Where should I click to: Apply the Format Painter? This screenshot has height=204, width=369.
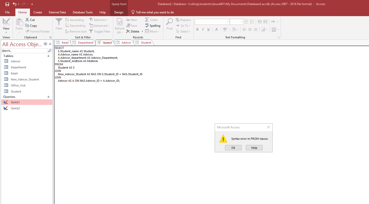tap(38, 31)
